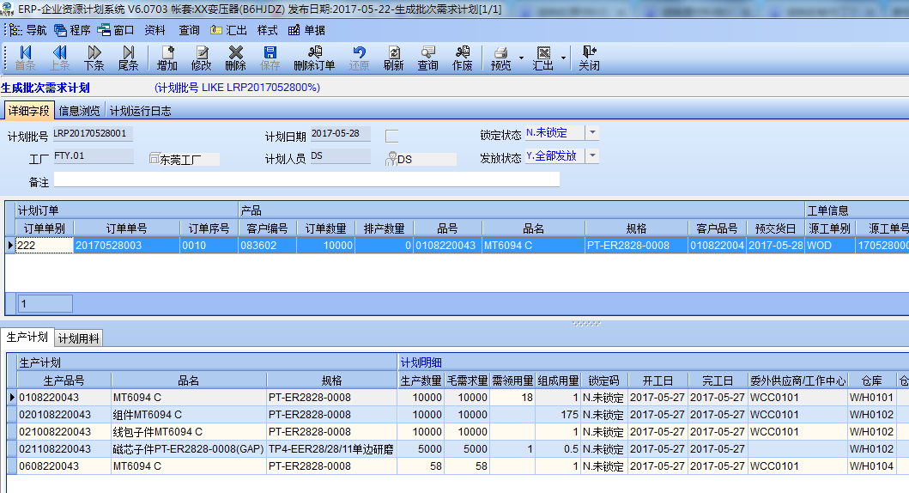Screen dimensions: 909x493
Task: Switch to the 信息浏览 tab
Action: tap(80, 111)
